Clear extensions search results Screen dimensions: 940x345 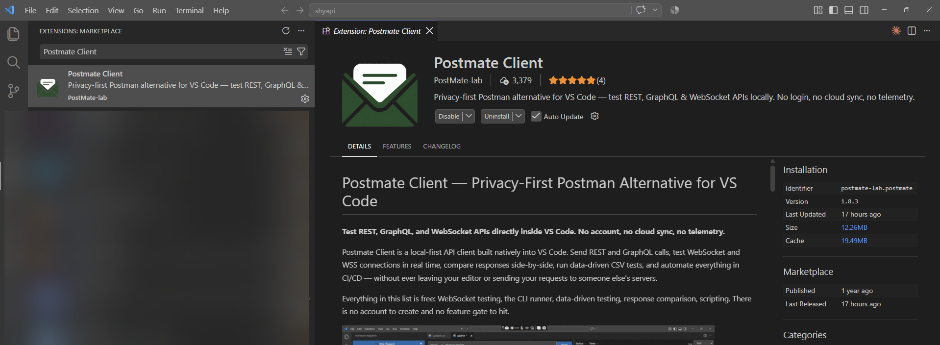pyautogui.click(x=288, y=51)
